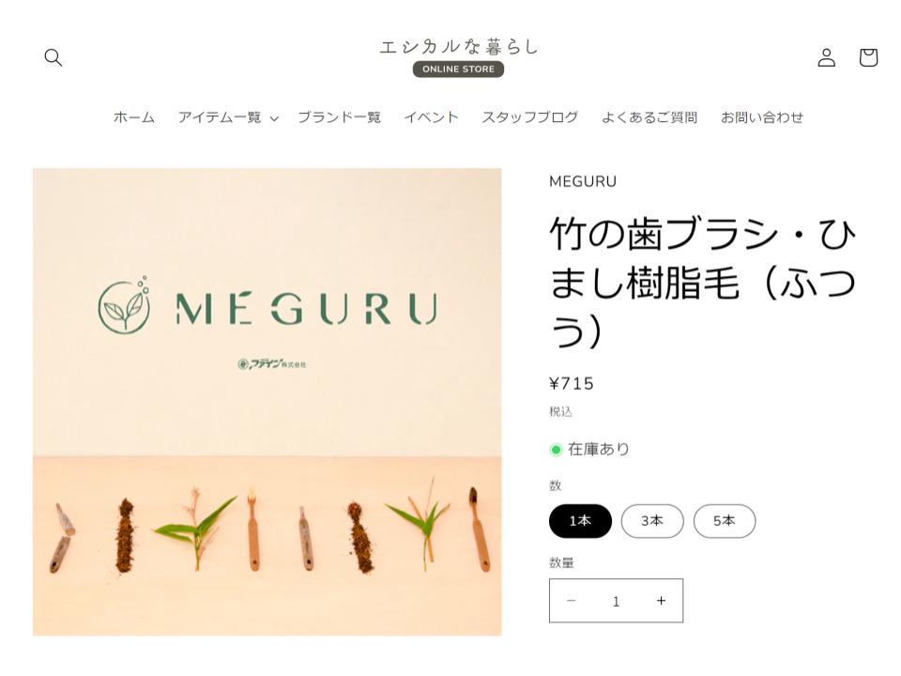The image size is (901, 676).
Task: Select the 1本 option
Action: [580, 521]
